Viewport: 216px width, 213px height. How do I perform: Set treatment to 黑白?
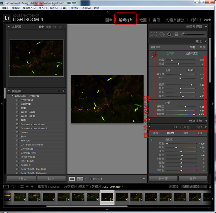(x=202, y=47)
